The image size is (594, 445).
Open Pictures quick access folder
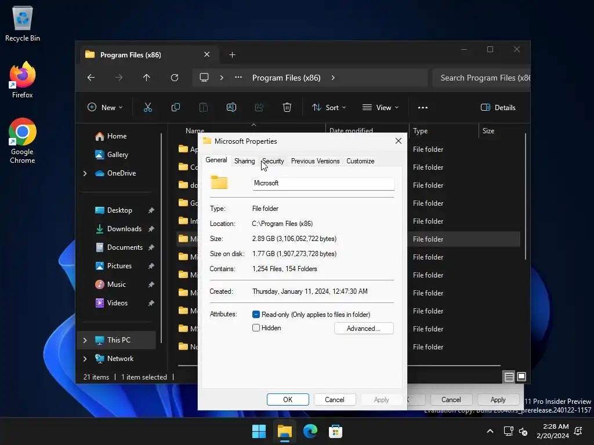[x=119, y=266]
